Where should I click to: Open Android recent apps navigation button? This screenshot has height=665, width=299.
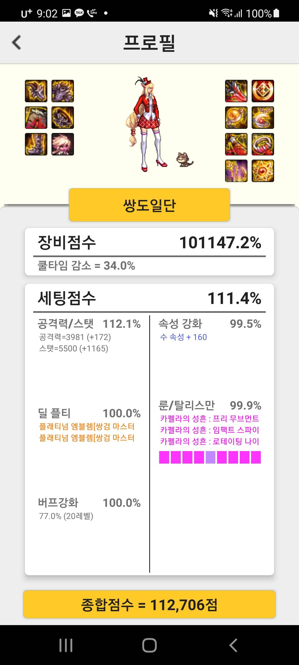click(66, 645)
